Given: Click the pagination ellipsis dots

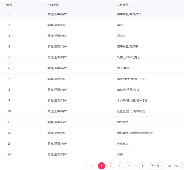Looking at the screenshot, I should click(x=135, y=166).
